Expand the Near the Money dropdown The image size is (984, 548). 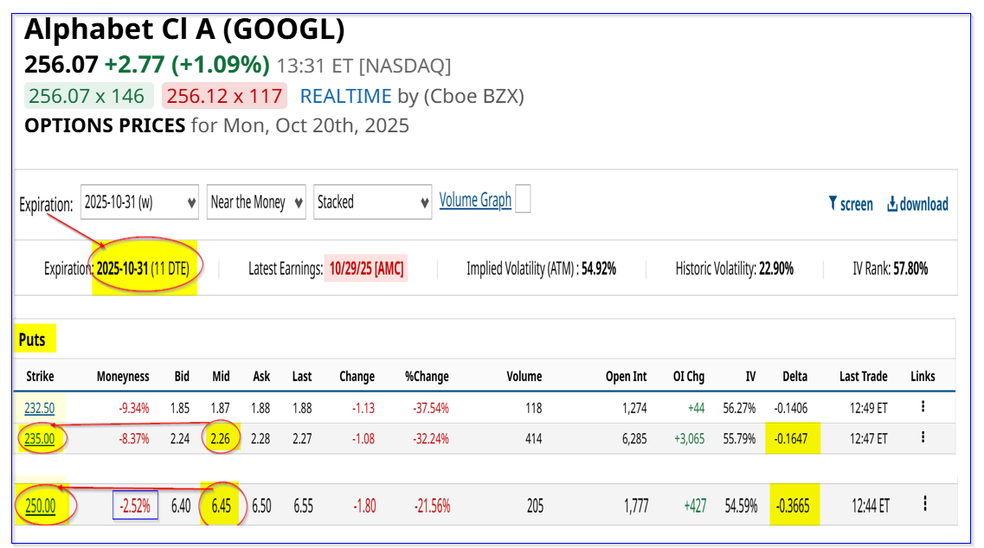(257, 202)
